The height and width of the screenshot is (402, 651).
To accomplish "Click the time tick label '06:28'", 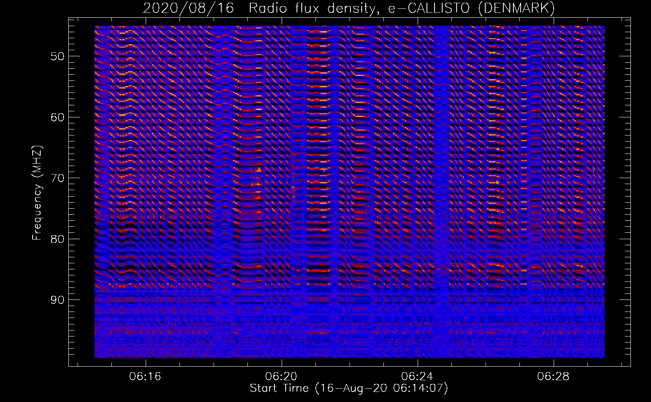I will (553, 376).
